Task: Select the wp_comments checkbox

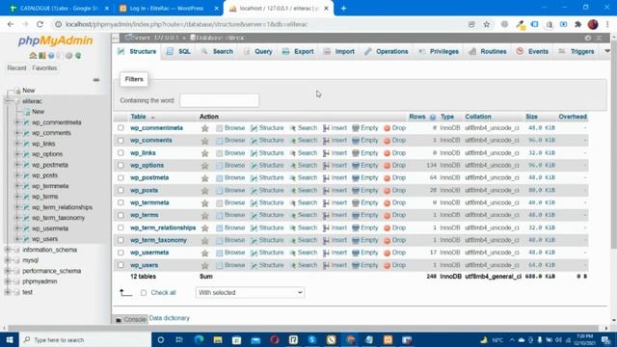Action: (x=121, y=141)
